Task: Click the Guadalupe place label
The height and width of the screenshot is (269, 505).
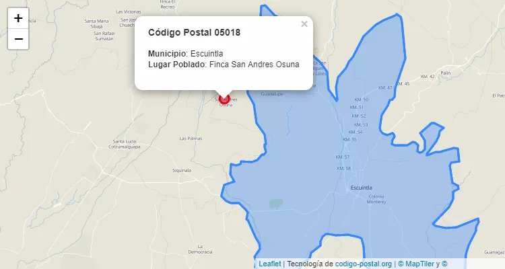Action: pos(272,94)
